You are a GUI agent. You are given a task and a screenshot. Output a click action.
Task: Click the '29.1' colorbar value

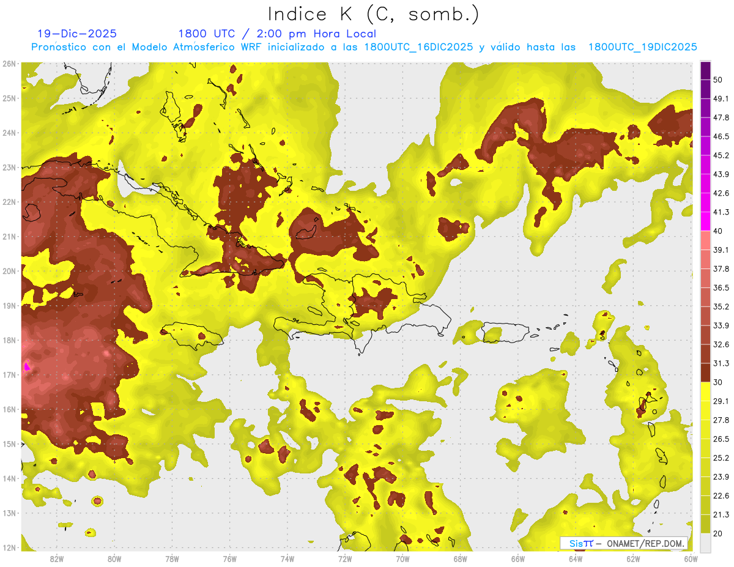tap(721, 401)
